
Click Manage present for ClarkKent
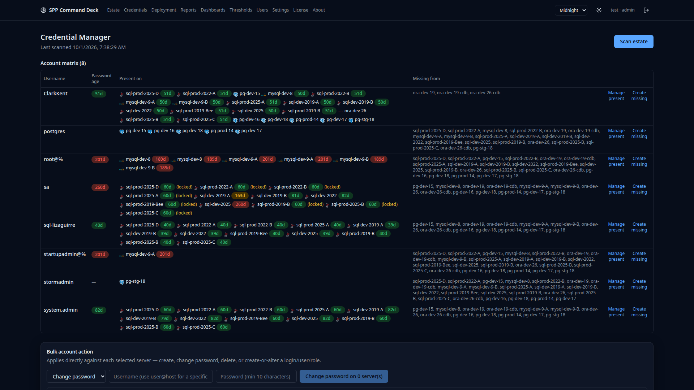tap(616, 96)
